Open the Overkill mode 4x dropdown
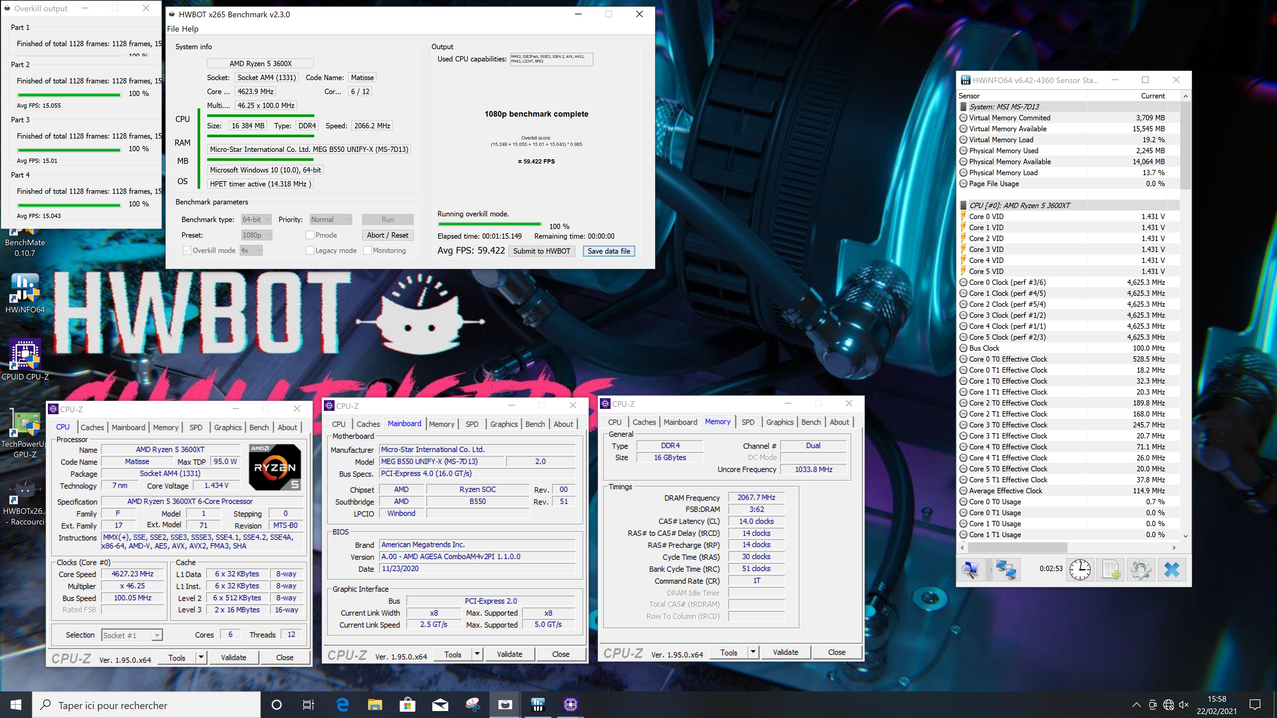 (x=251, y=250)
